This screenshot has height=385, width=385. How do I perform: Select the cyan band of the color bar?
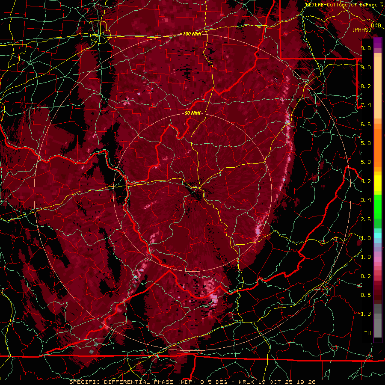pos(378,235)
